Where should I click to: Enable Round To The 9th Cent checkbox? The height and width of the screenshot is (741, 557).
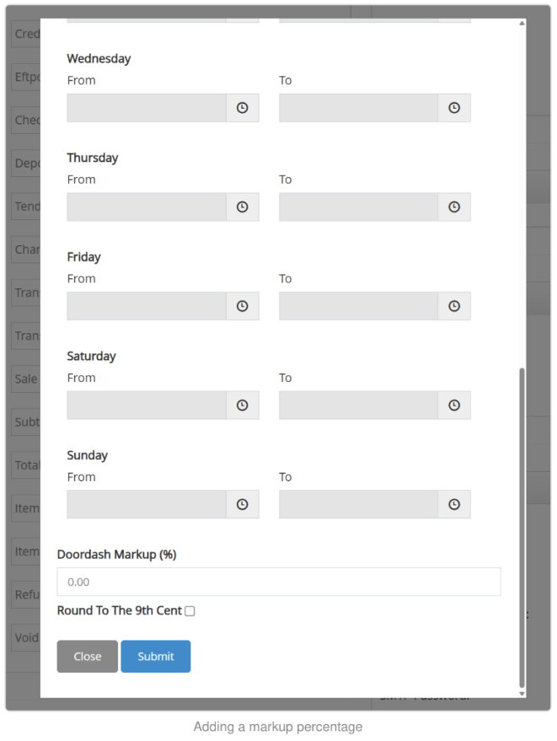(x=190, y=611)
